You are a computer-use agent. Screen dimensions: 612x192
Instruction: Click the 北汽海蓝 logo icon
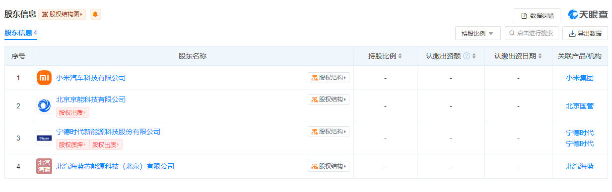pos(44,166)
